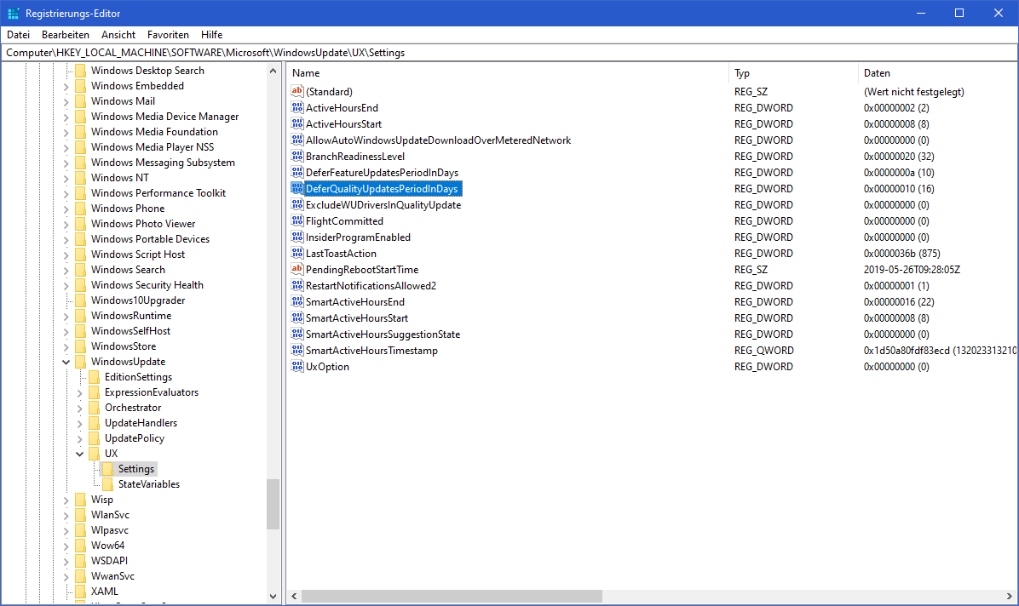
Task: Click the folder icon of the Orchestrator key
Action: (94, 407)
